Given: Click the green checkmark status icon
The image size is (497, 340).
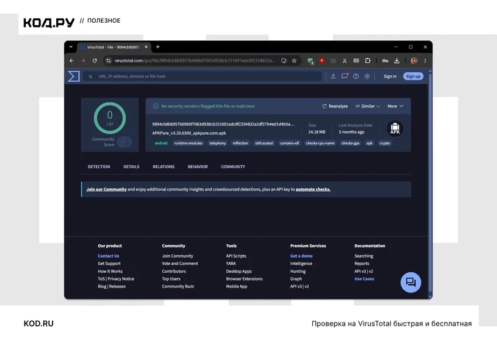Looking at the screenshot, I should tap(156, 106).
